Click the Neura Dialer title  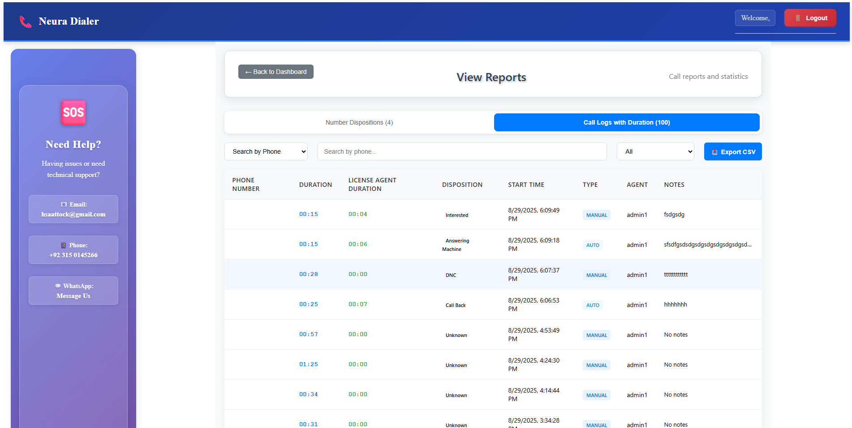pos(69,21)
